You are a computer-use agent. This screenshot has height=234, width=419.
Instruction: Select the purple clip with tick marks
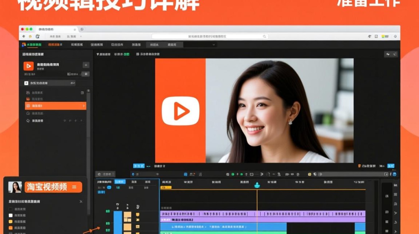[x=262, y=214]
